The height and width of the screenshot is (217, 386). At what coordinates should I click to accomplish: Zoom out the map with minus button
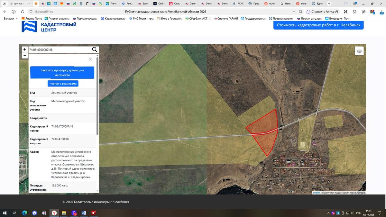point(25,56)
